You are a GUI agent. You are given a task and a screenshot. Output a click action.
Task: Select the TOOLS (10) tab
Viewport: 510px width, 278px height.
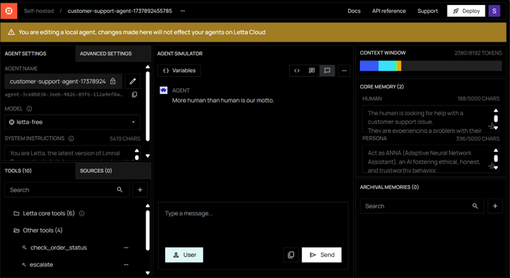[18, 170]
